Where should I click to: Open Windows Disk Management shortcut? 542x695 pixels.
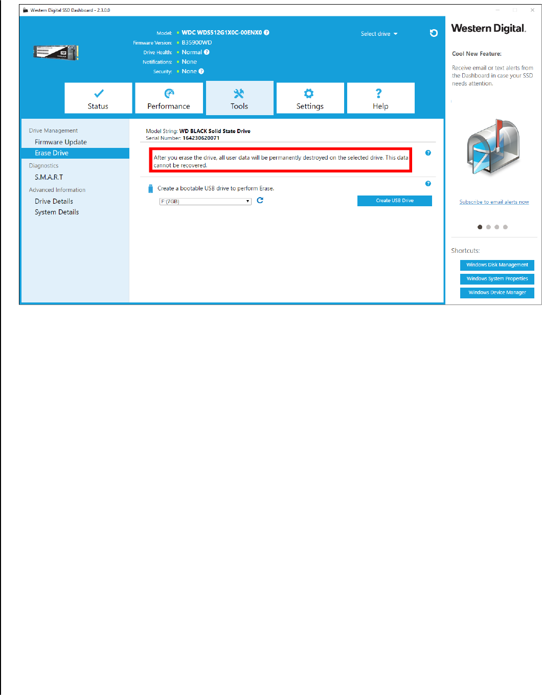[x=497, y=265]
